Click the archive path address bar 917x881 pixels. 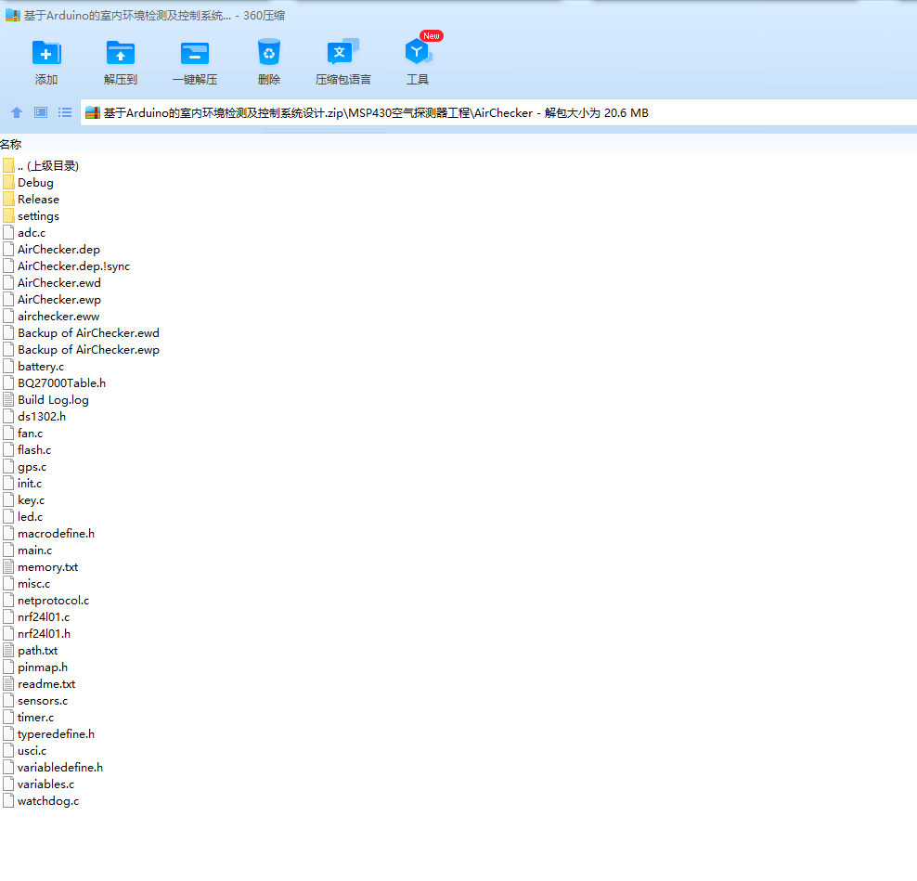[x=498, y=113]
